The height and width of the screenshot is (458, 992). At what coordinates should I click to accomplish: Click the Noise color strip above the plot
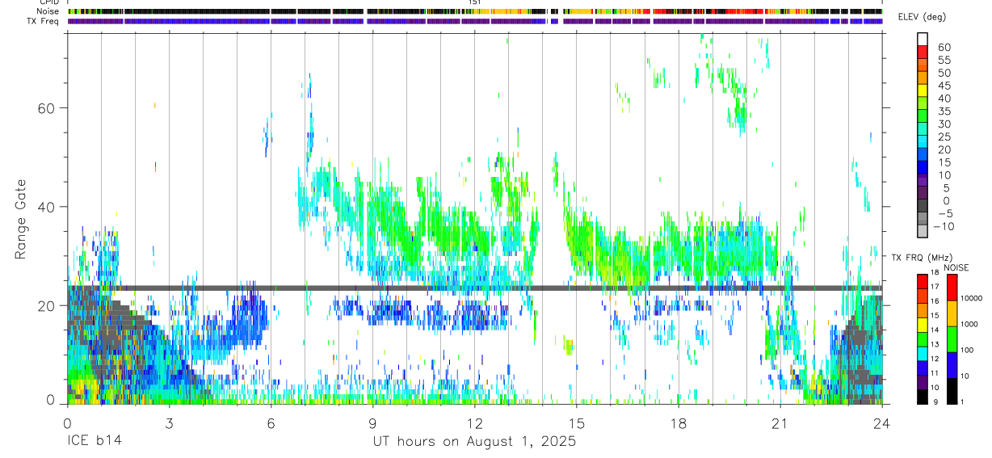point(474,11)
